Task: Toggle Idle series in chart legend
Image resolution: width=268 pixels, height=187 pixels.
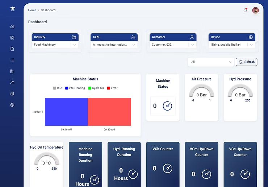Action: [x=58, y=88]
